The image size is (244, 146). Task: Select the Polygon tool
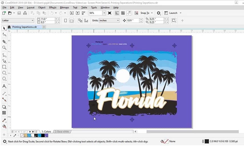[4, 79]
